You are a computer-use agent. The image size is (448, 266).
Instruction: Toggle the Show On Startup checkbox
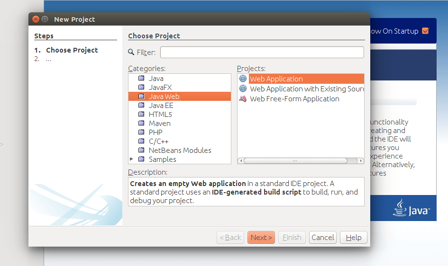point(425,31)
